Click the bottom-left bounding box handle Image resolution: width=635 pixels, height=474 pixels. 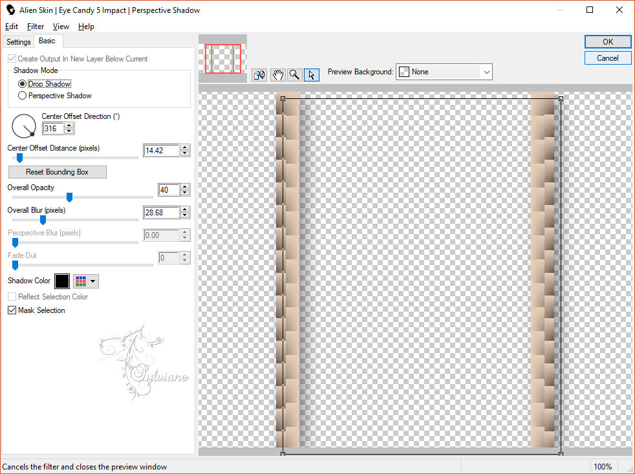[283, 454]
